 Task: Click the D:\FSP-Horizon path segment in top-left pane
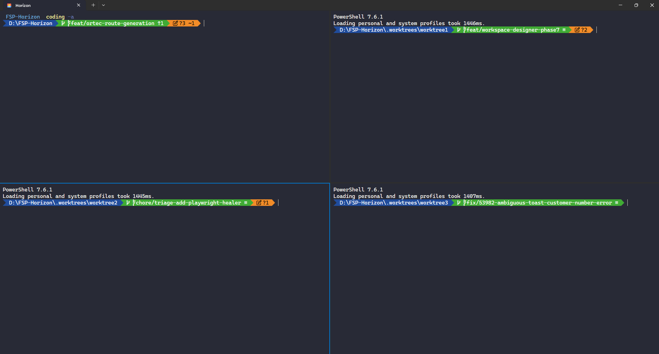[x=31, y=23]
